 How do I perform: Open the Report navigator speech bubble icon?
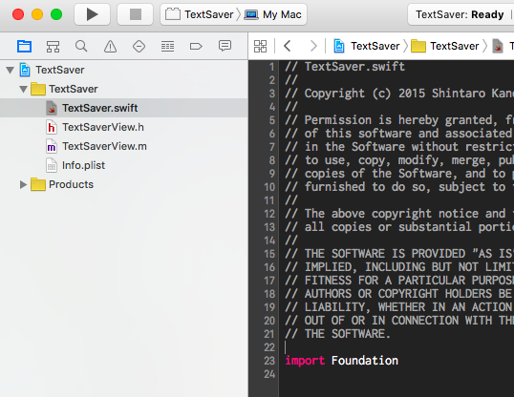[x=225, y=46]
